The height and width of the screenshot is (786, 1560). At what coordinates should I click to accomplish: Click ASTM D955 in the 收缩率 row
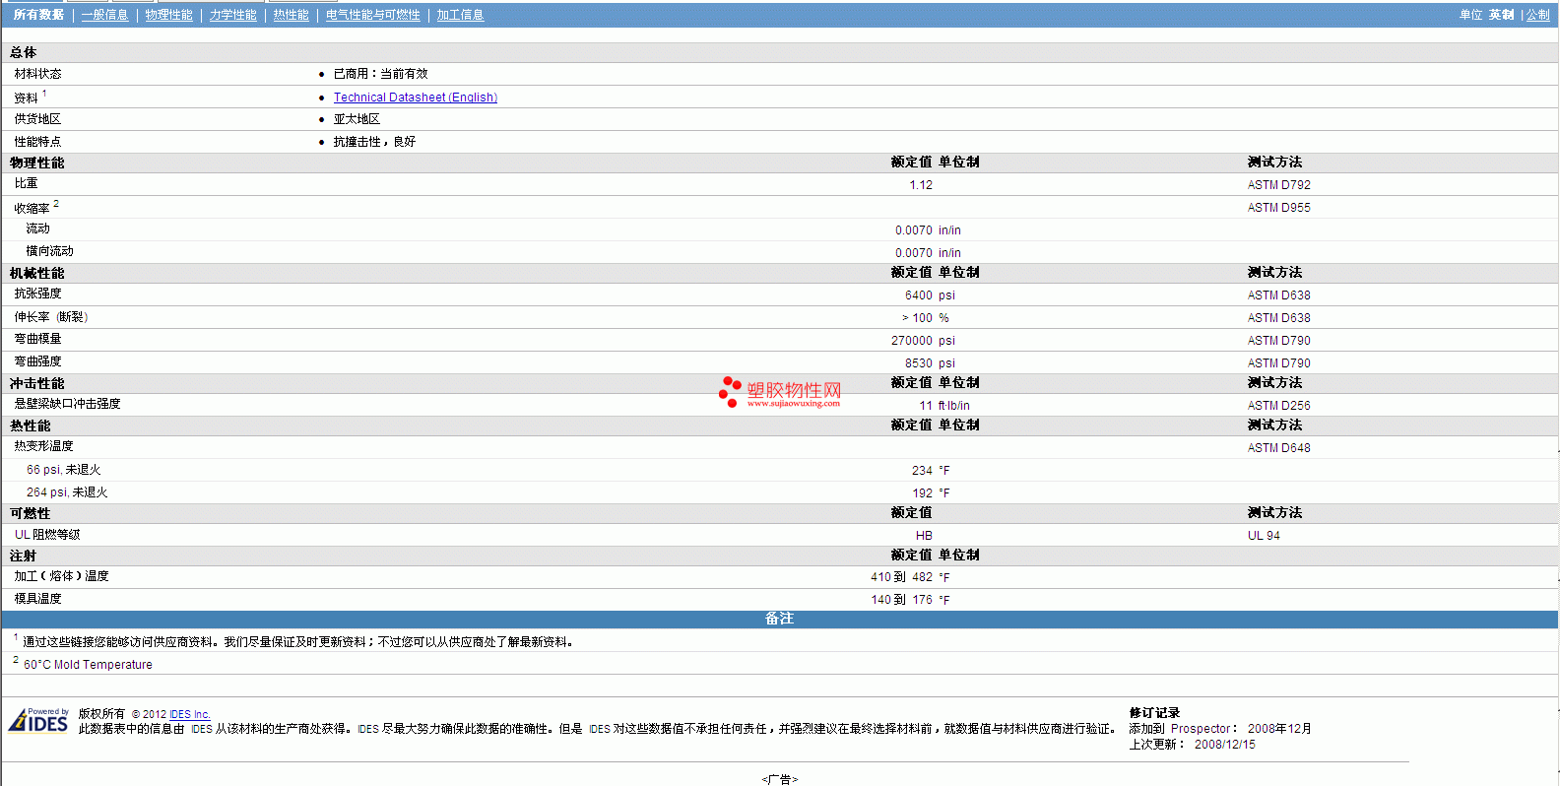pos(1279,208)
